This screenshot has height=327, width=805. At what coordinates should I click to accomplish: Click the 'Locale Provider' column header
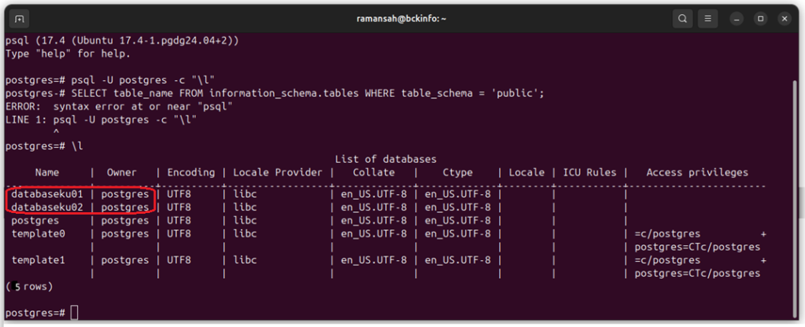click(278, 172)
